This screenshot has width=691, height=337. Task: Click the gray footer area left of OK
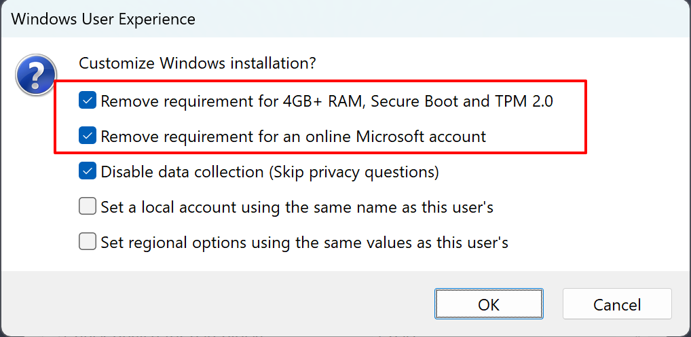coord(217,304)
